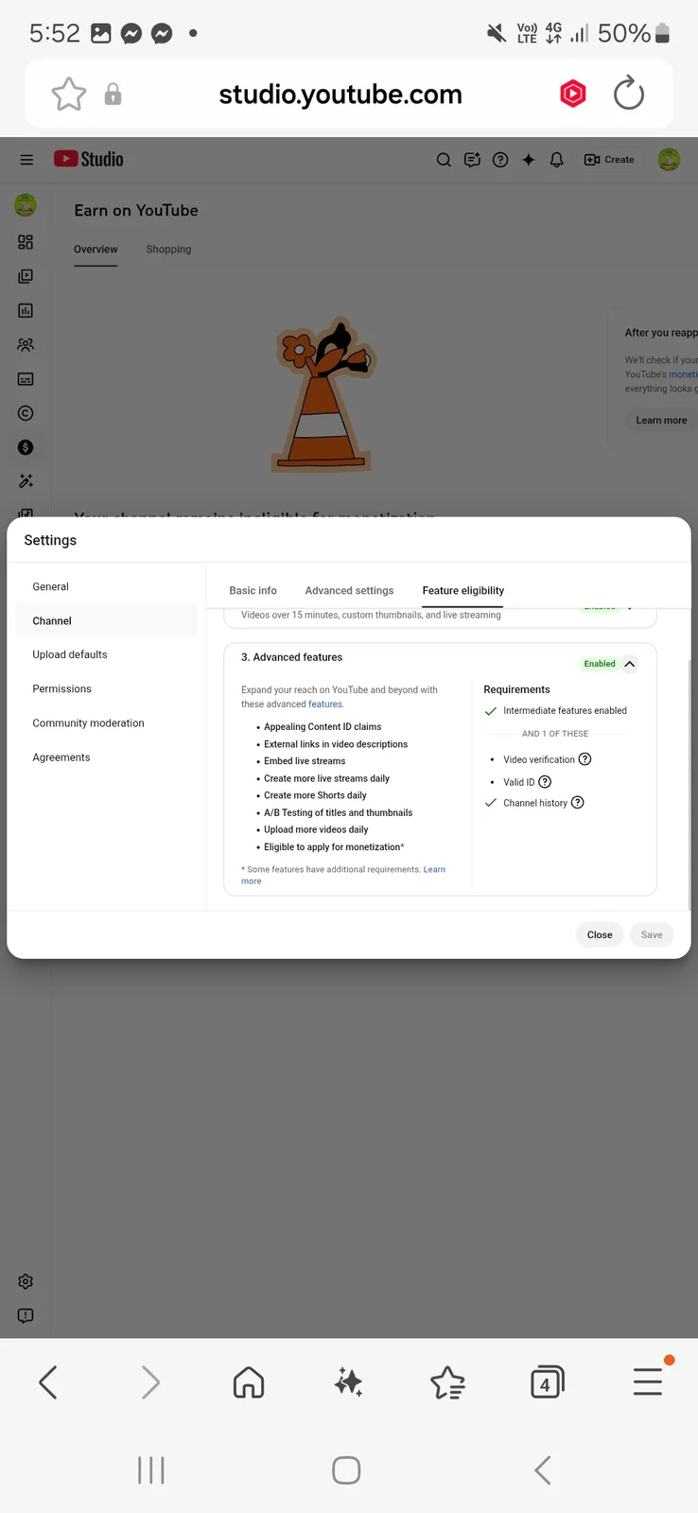The height and width of the screenshot is (1513, 698).
Task: Go to browser home page
Action: (249, 1383)
